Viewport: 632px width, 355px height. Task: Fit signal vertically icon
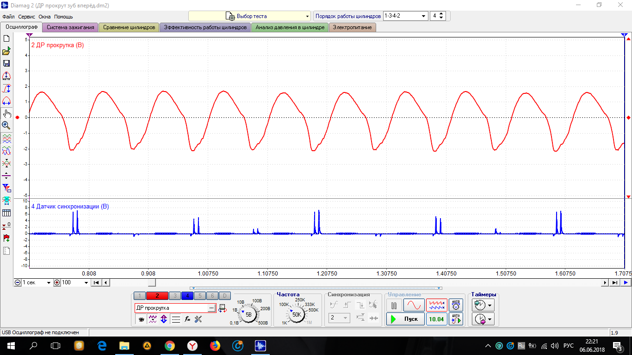6,88
